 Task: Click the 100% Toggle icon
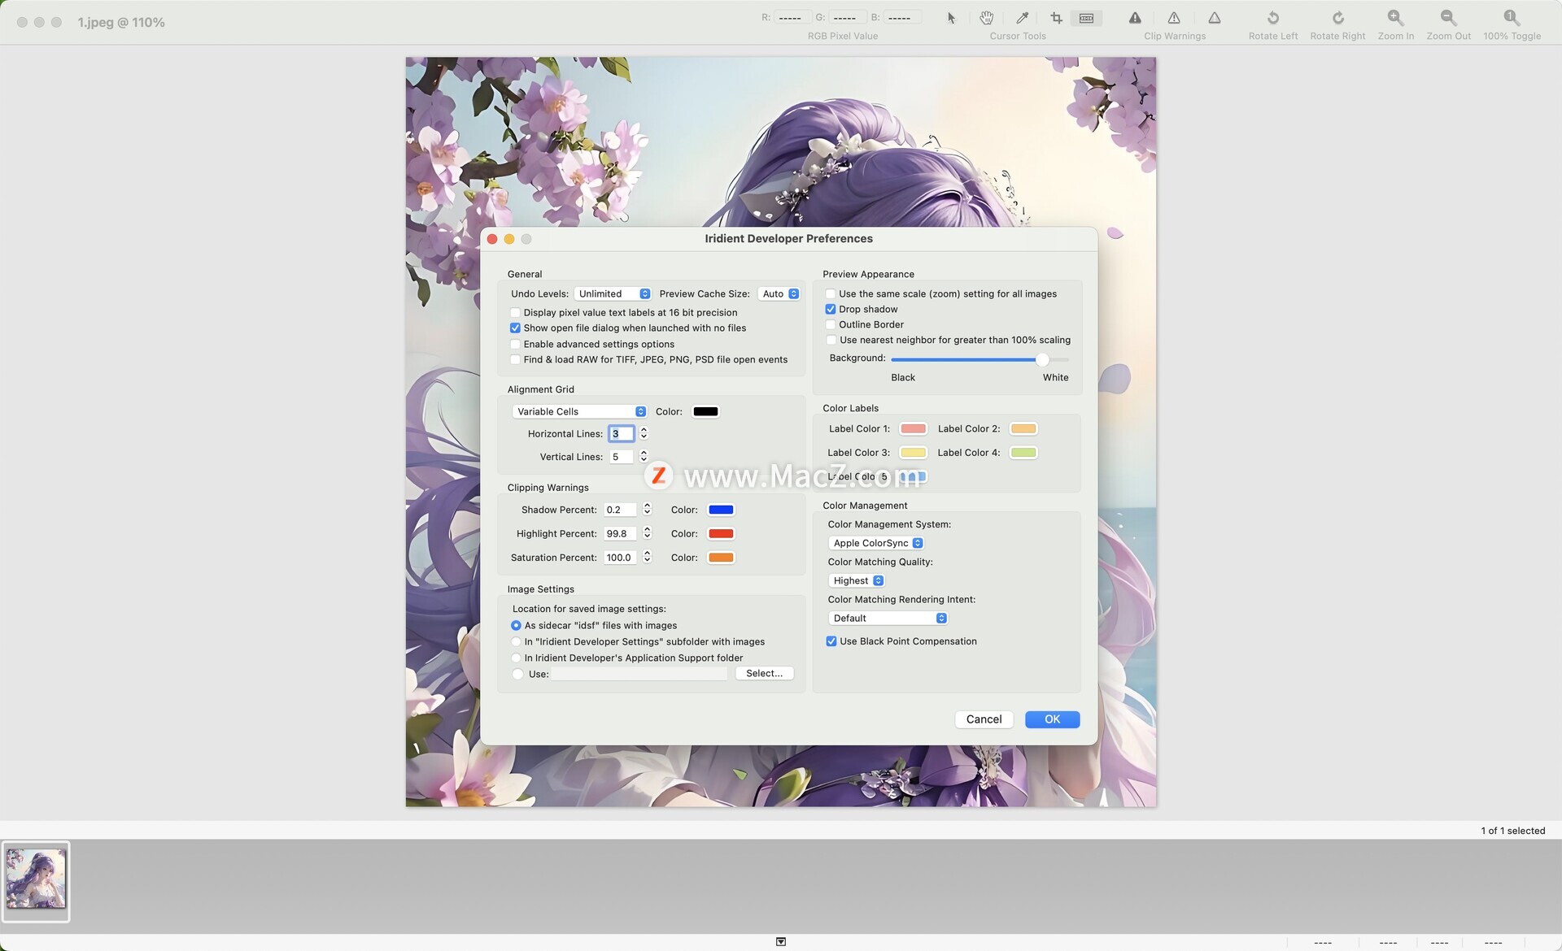(1512, 18)
